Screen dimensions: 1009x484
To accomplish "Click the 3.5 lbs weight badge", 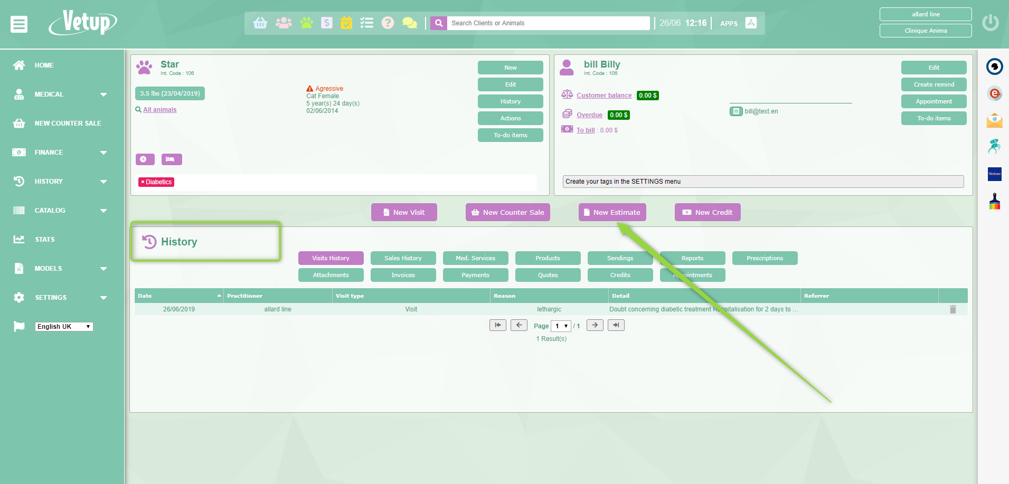I will (170, 93).
